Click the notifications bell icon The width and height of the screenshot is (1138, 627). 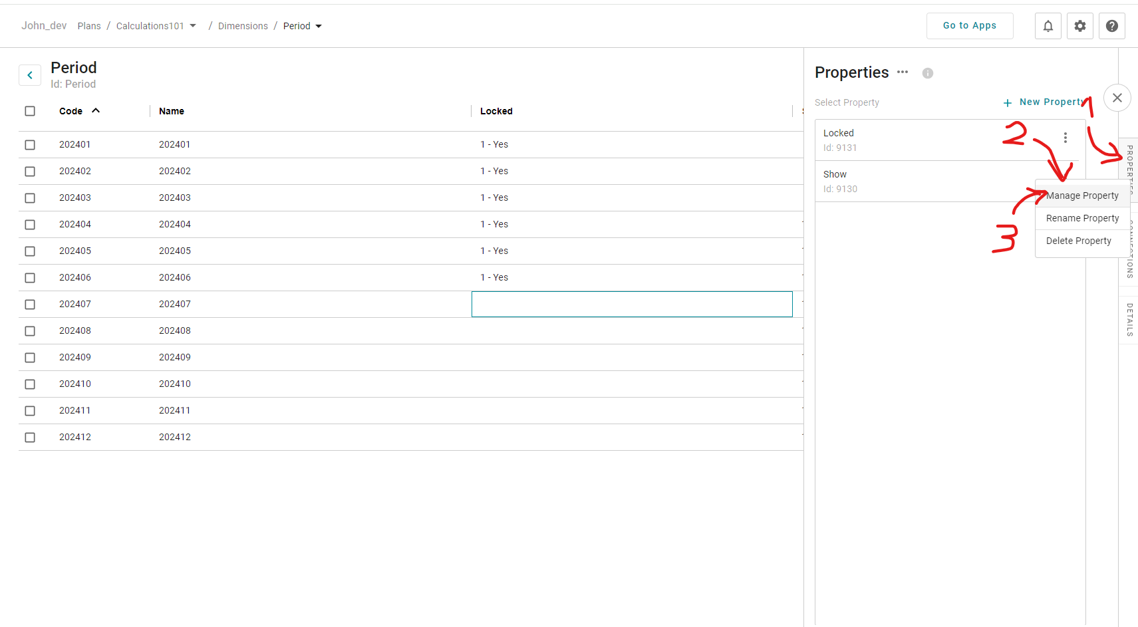click(1048, 26)
